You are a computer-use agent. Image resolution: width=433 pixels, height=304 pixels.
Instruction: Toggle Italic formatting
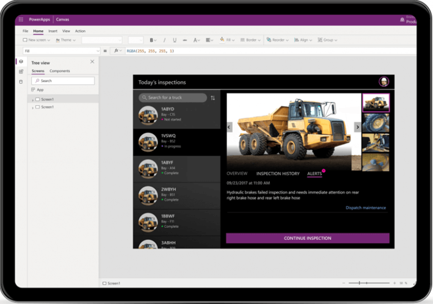tap(164, 40)
